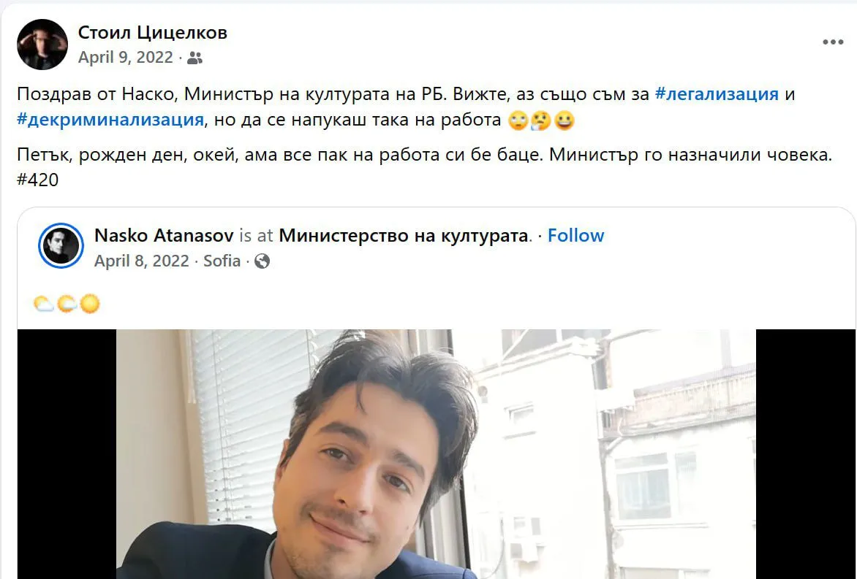Open the #декриминализация hashtag

point(110,120)
